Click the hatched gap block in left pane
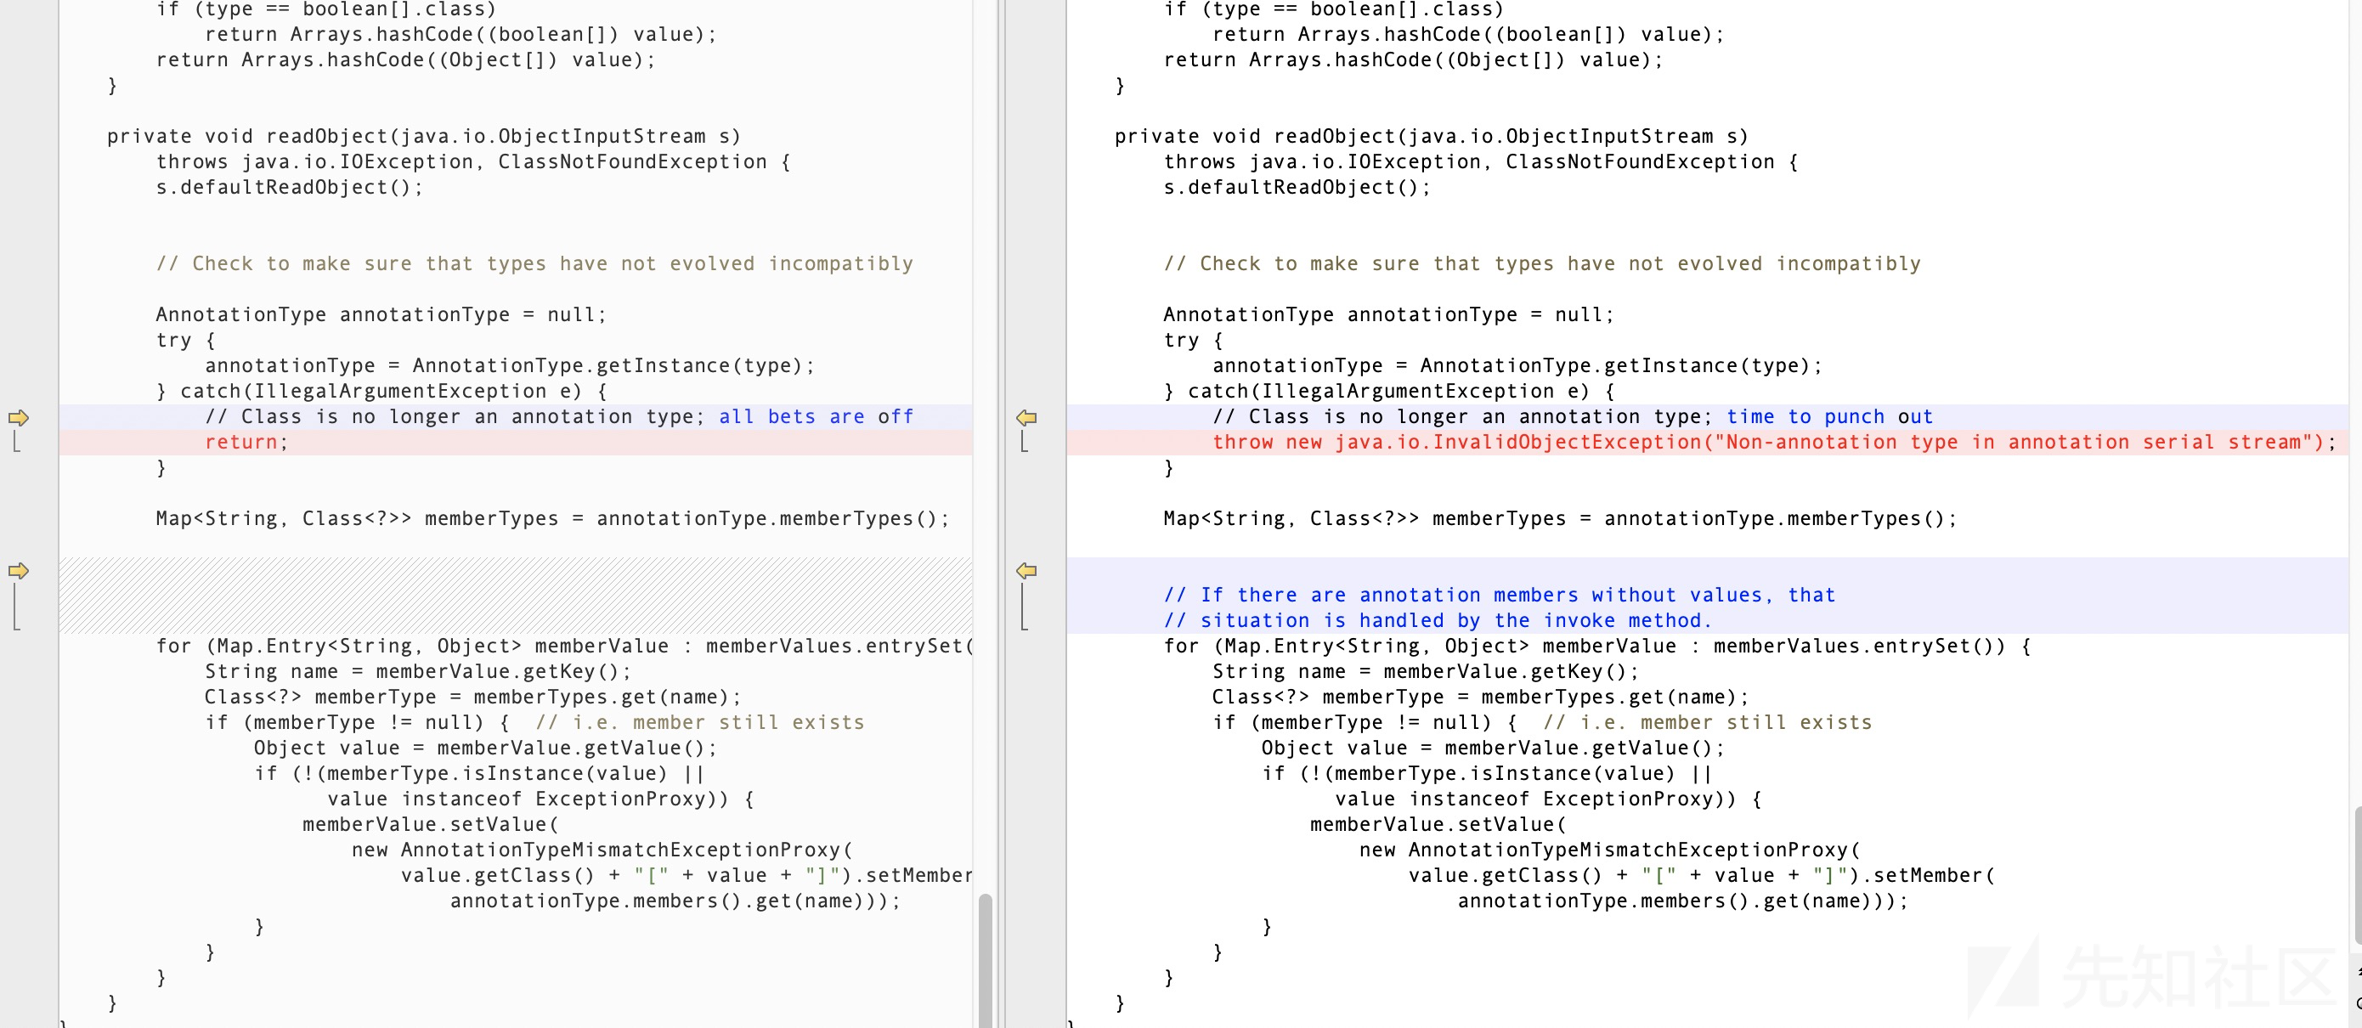This screenshot has height=1028, width=2362. point(516,596)
